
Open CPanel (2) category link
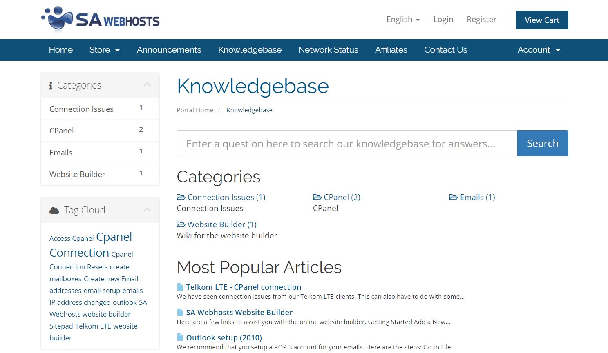click(x=342, y=197)
